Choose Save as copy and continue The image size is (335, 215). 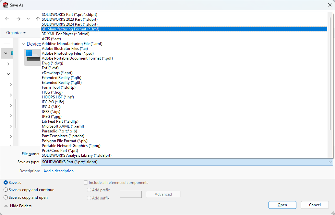[x=6, y=190]
